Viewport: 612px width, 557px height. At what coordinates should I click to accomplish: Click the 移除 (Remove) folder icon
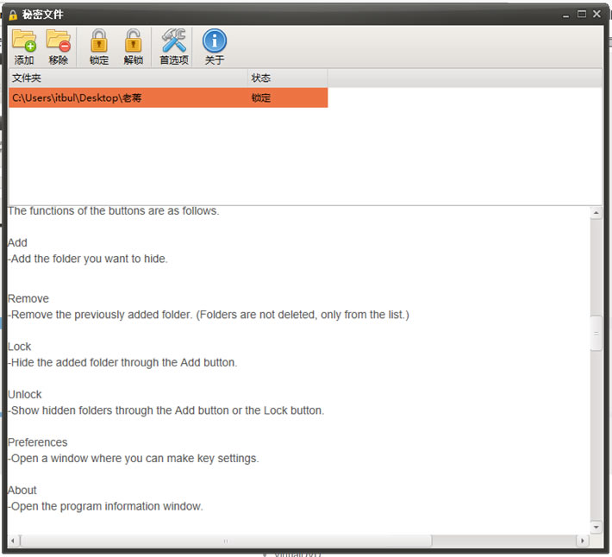[x=58, y=41]
